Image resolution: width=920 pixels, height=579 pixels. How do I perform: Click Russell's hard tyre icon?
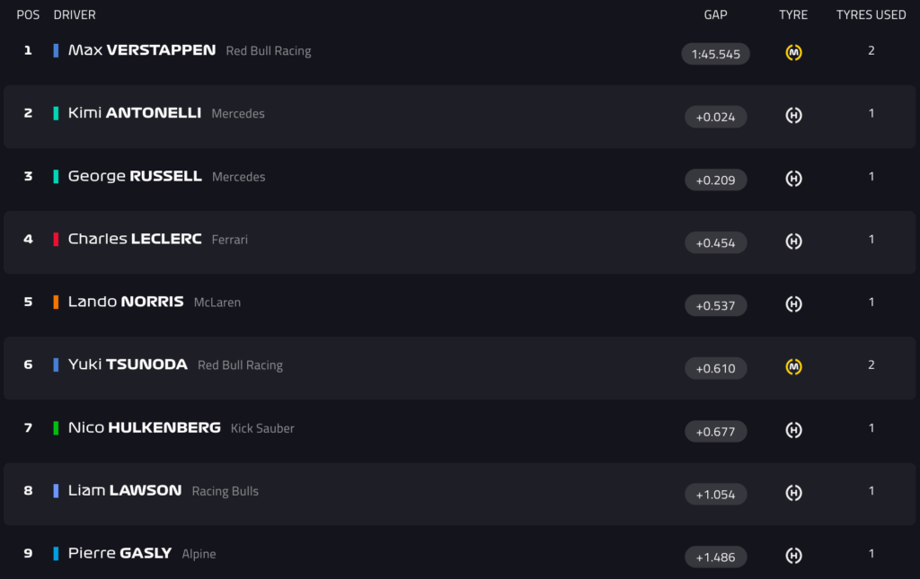pyautogui.click(x=793, y=179)
